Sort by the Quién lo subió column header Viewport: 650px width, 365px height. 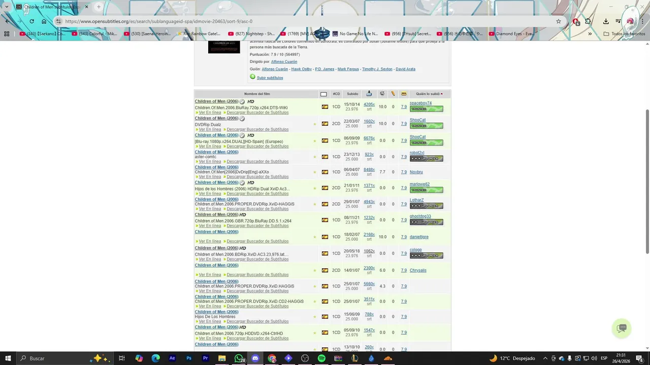(429, 94)
